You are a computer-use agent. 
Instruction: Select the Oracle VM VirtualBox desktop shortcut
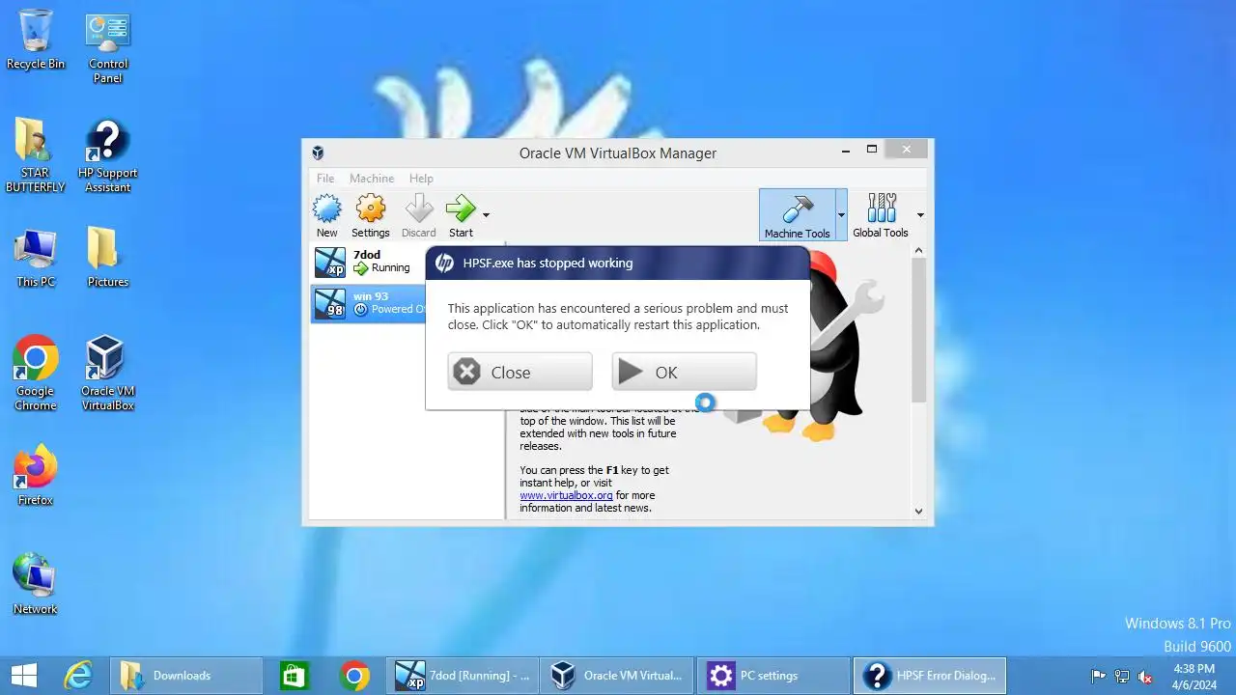tap(107, 373)
